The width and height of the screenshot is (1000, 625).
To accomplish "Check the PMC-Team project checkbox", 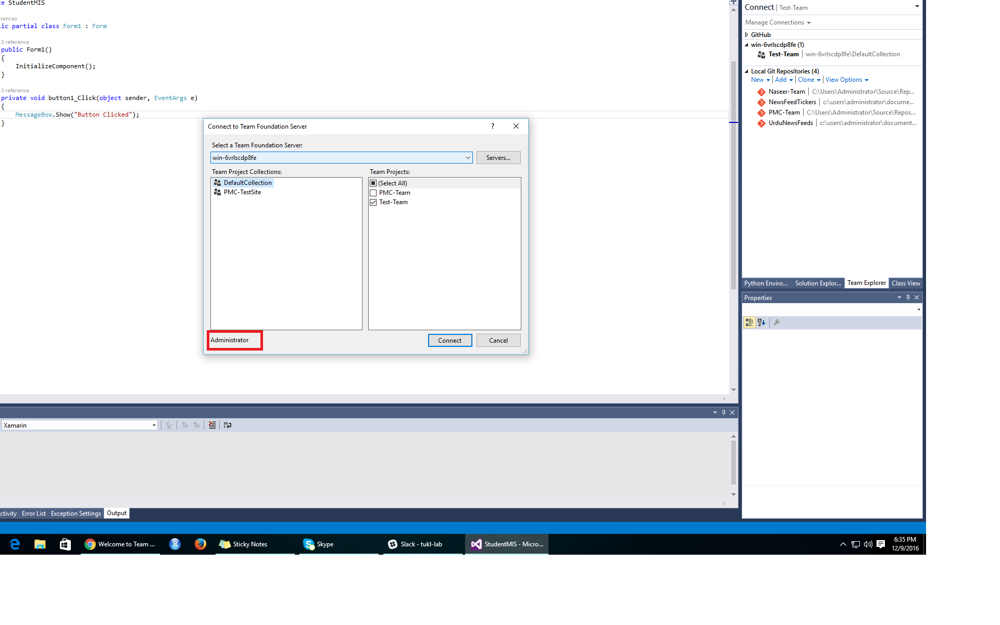I will pos(373,193).
